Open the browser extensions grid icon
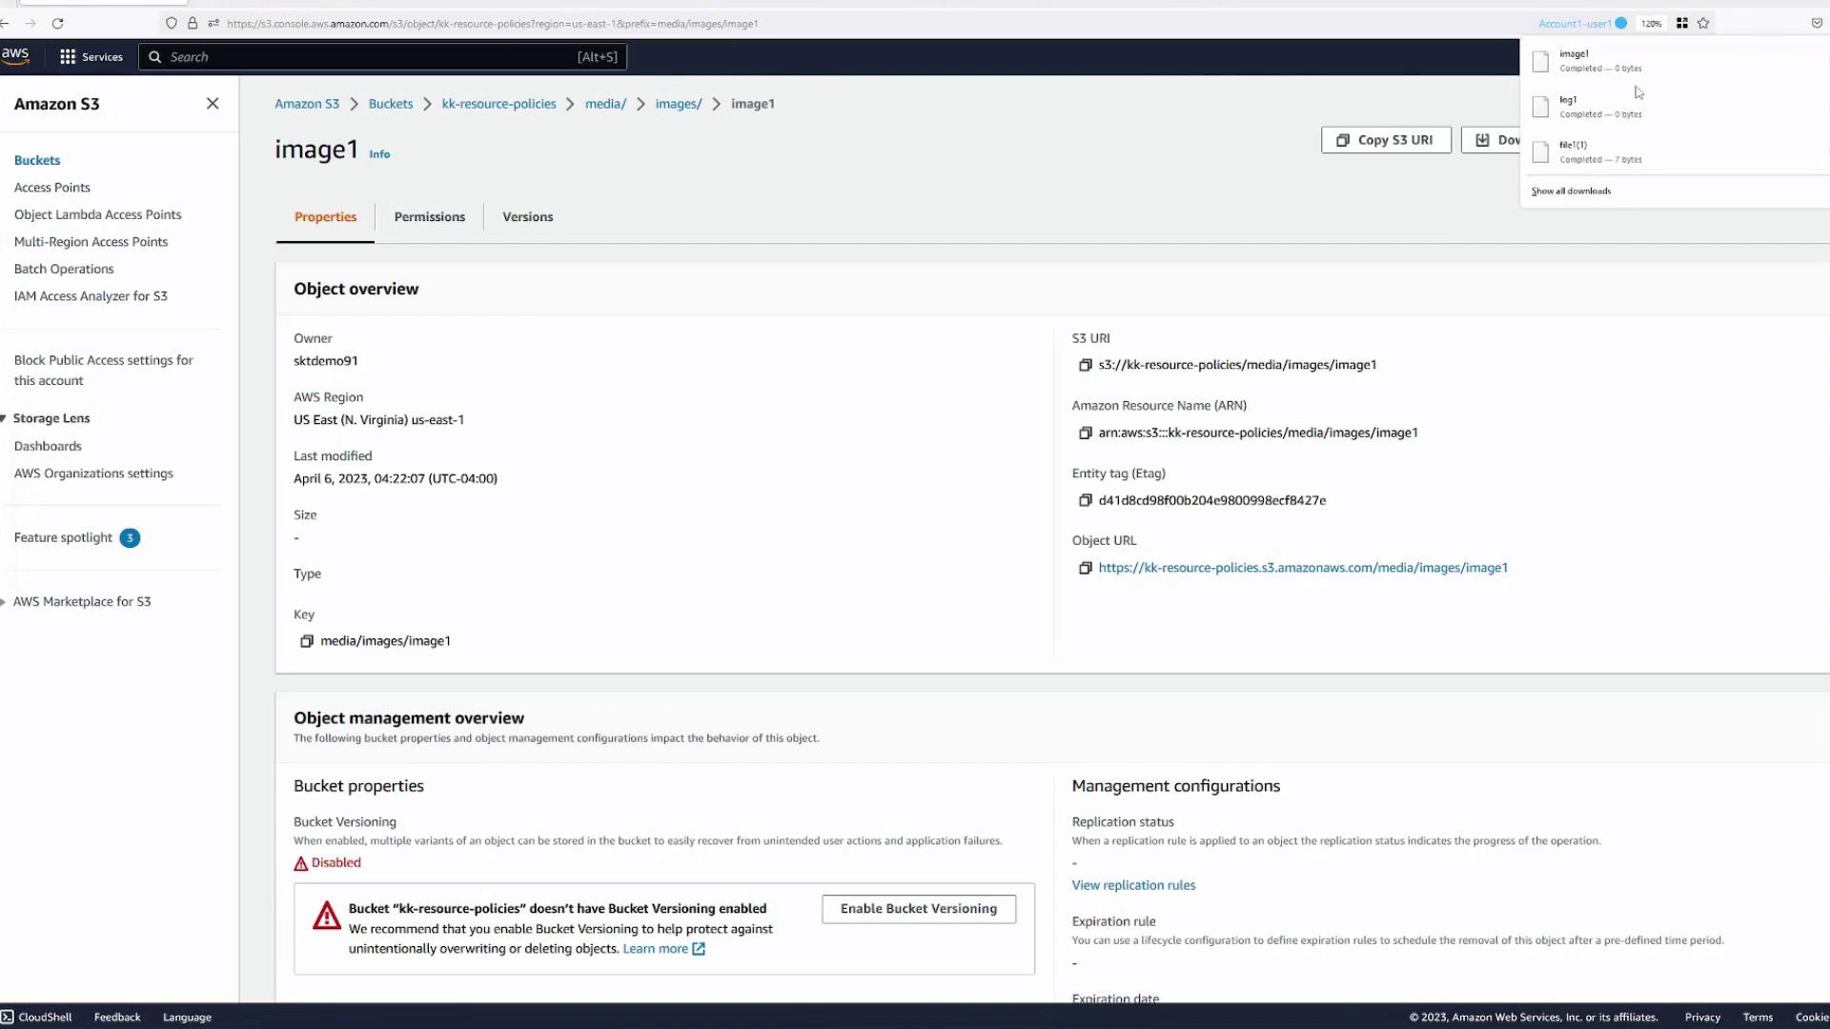This screenshot has width=1830, height=1029. click(1682, 23)
